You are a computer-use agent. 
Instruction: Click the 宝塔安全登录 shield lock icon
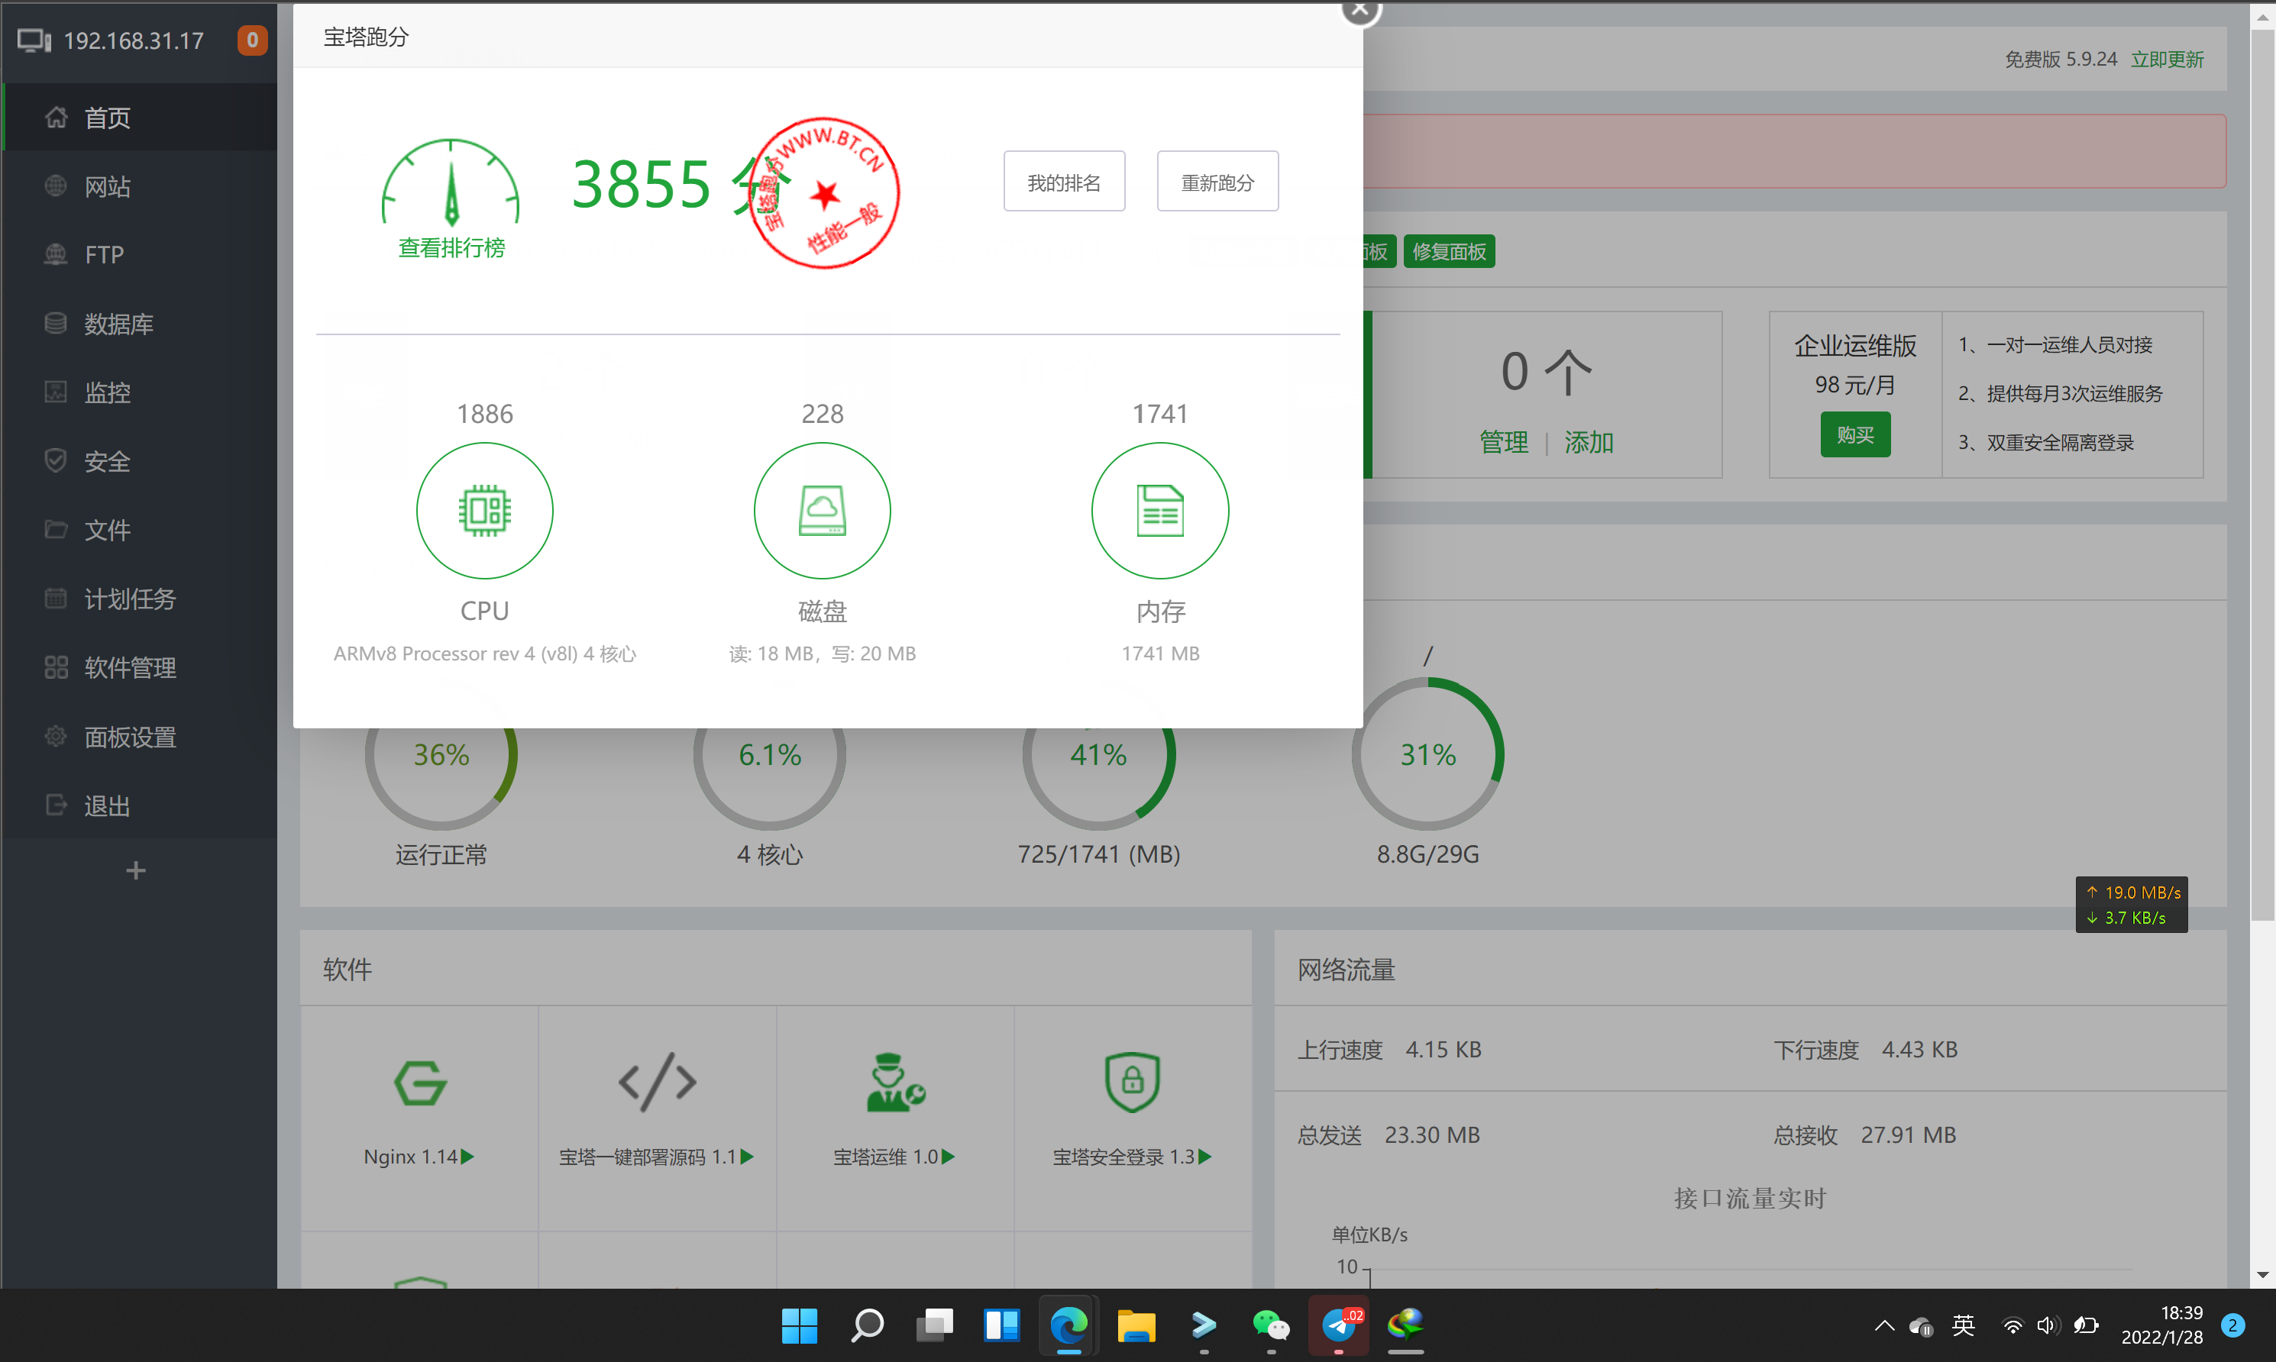[x=1132, y=1083]
